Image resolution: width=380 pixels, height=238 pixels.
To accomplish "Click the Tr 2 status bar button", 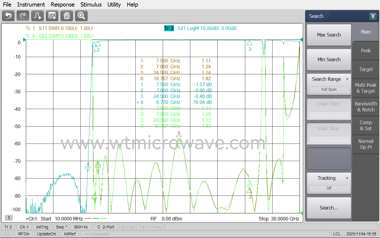I will tap(8, 227).
